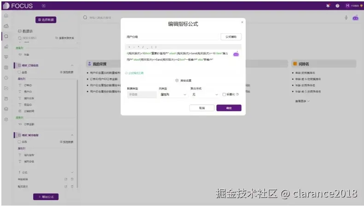Click the 增加公式 button
Image resolution: width=364 pixels, height=206 pixels.
[46, 197]
